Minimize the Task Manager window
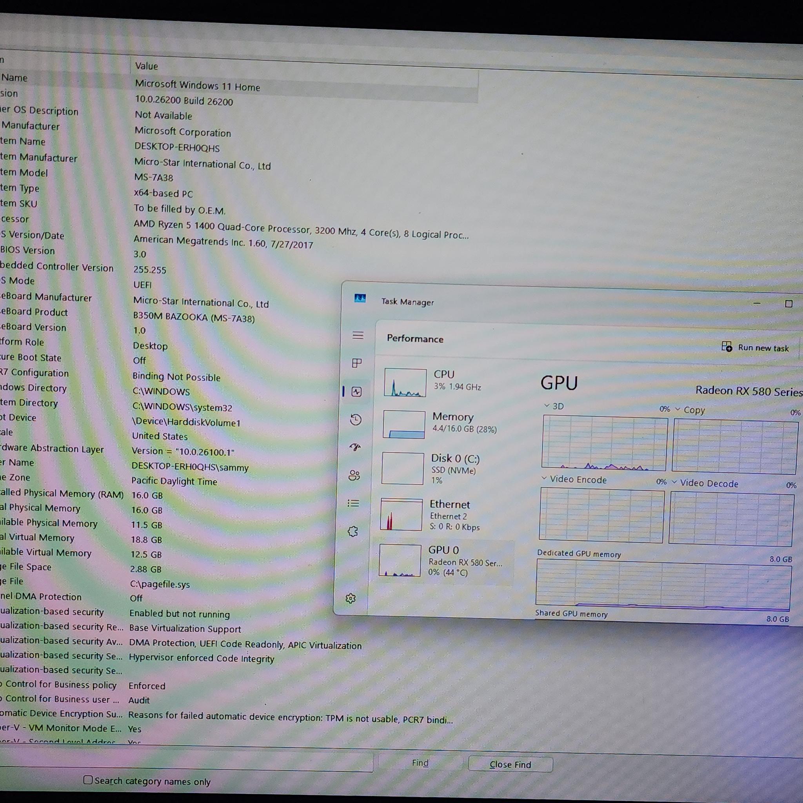Viewport: 803px width, 803px height. click(756, 303)
